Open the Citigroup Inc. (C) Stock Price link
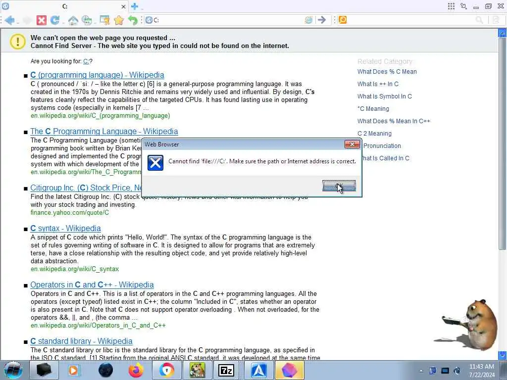 point(86,188)
